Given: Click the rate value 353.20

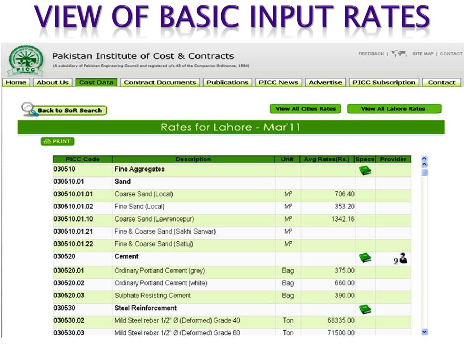Looking at the screenshot, I should click(x=344, y=206).
